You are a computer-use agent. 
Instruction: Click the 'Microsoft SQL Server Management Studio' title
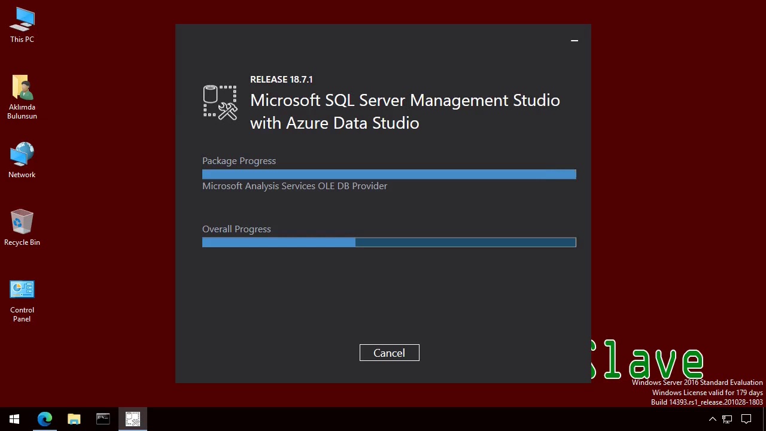tap(405, 101)
